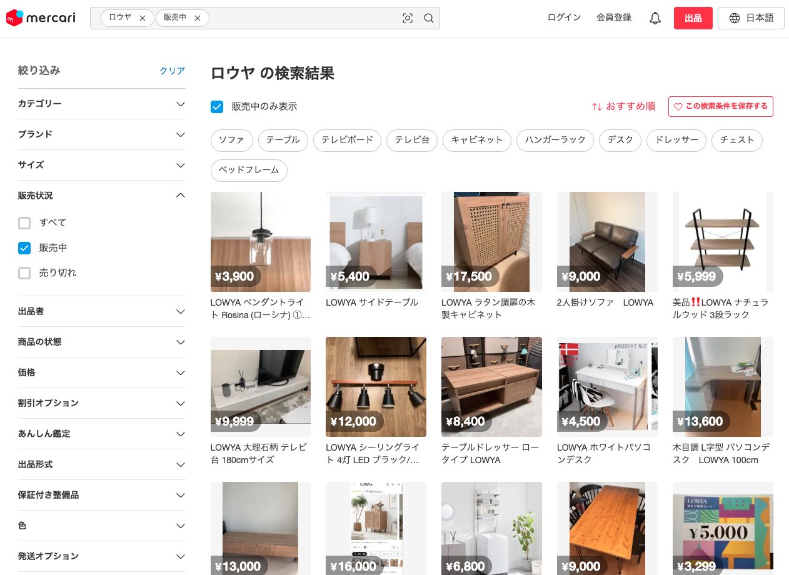
Task: Select the テレビボード category chip
Action: pos(347,140)
